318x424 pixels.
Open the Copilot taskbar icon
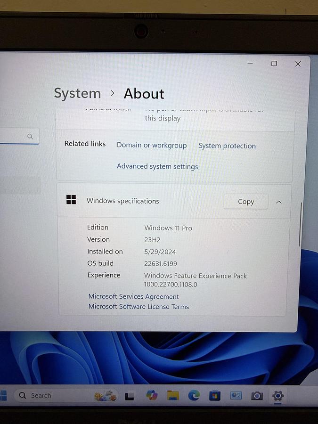(x=152, y=395)
